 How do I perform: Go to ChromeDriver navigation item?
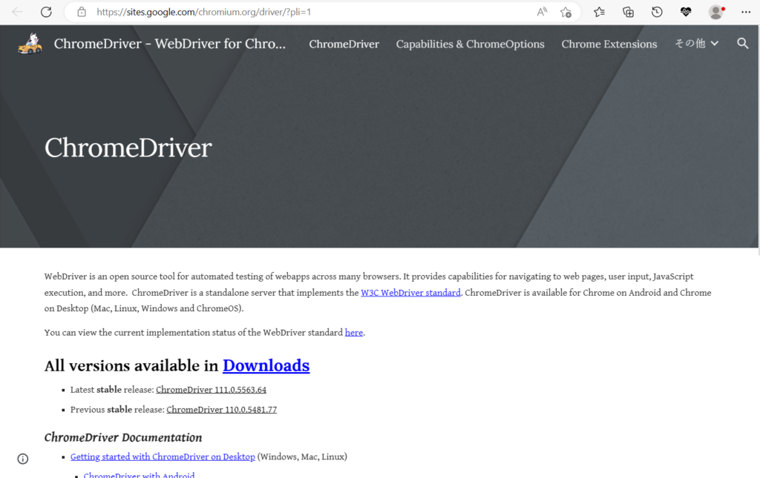[344, 44]
